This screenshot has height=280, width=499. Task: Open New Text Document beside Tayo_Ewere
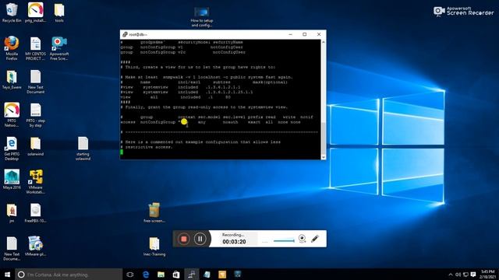point(35,82)
